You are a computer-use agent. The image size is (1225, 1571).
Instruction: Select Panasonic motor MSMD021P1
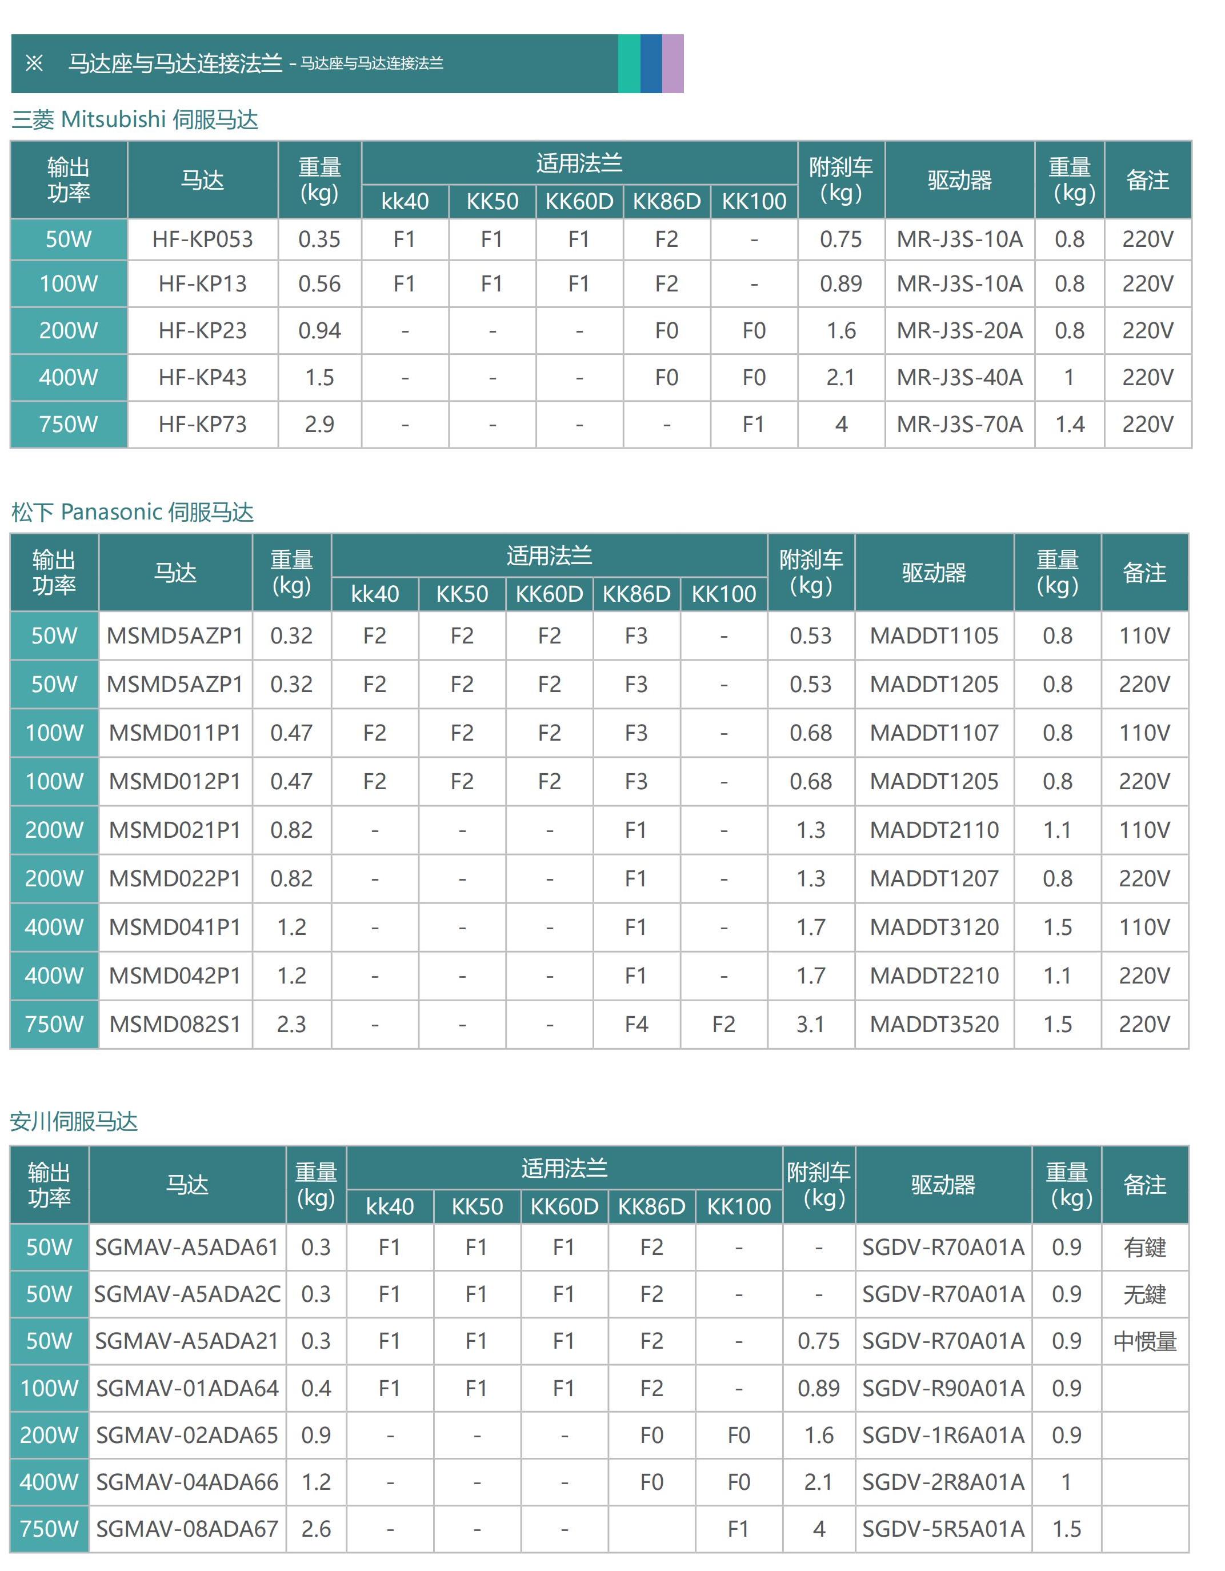tap(175, 829)
